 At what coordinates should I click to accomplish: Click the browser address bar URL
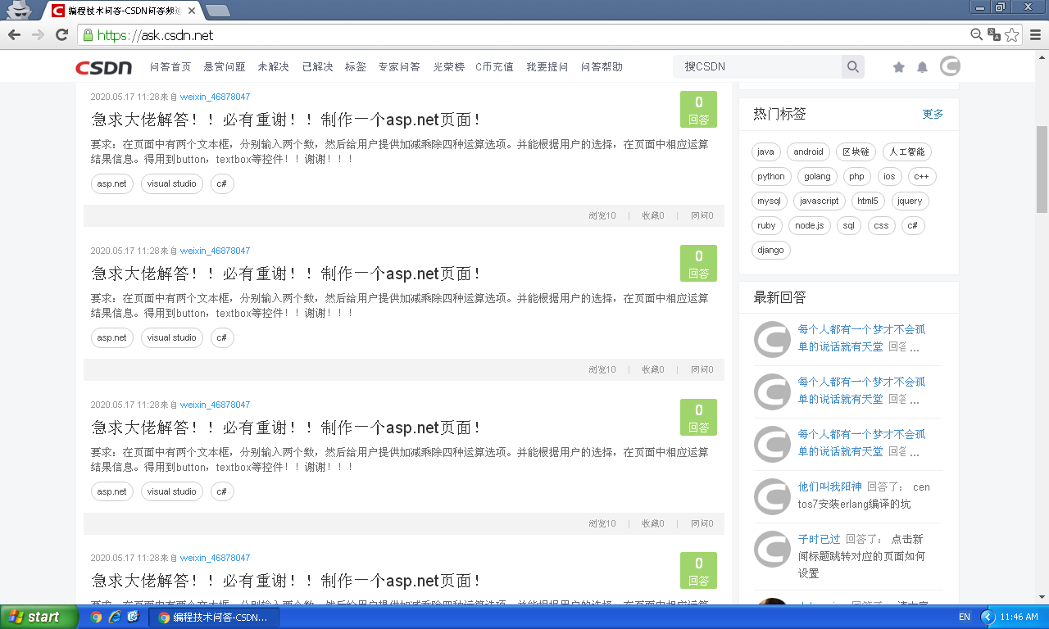click(x=155, y=35)
